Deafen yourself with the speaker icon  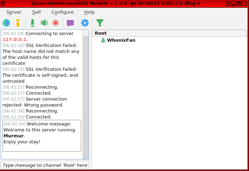pos(44,23)
